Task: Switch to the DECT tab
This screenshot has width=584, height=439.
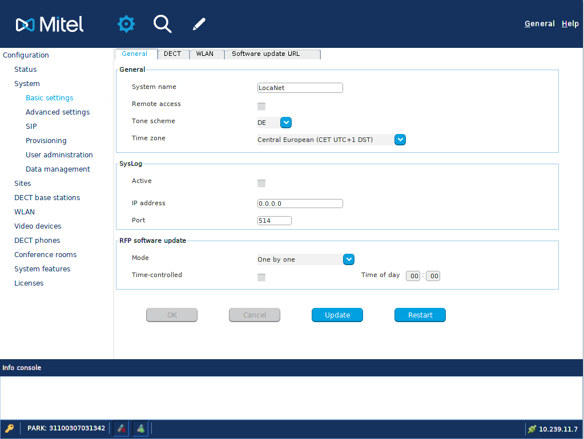Action: pos(172,54)
